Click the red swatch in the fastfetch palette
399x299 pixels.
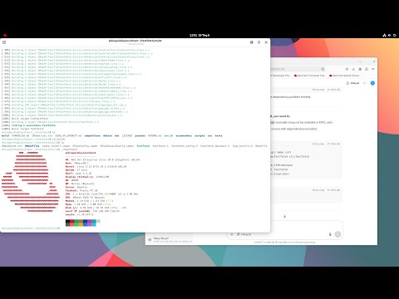tap(71, 223)
